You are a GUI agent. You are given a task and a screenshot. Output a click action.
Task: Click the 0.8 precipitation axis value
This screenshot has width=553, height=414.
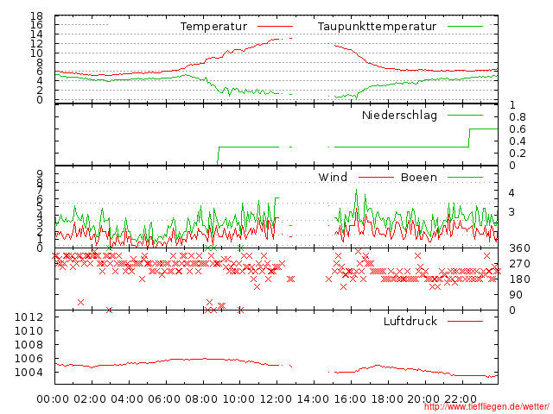[x=518, y=117]
